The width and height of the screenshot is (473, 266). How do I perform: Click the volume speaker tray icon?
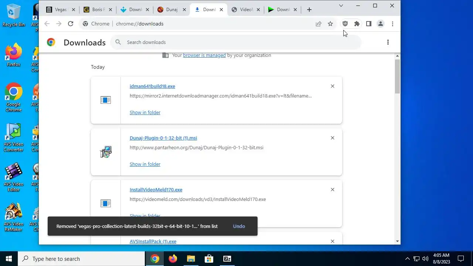click(x=425, y=259)
